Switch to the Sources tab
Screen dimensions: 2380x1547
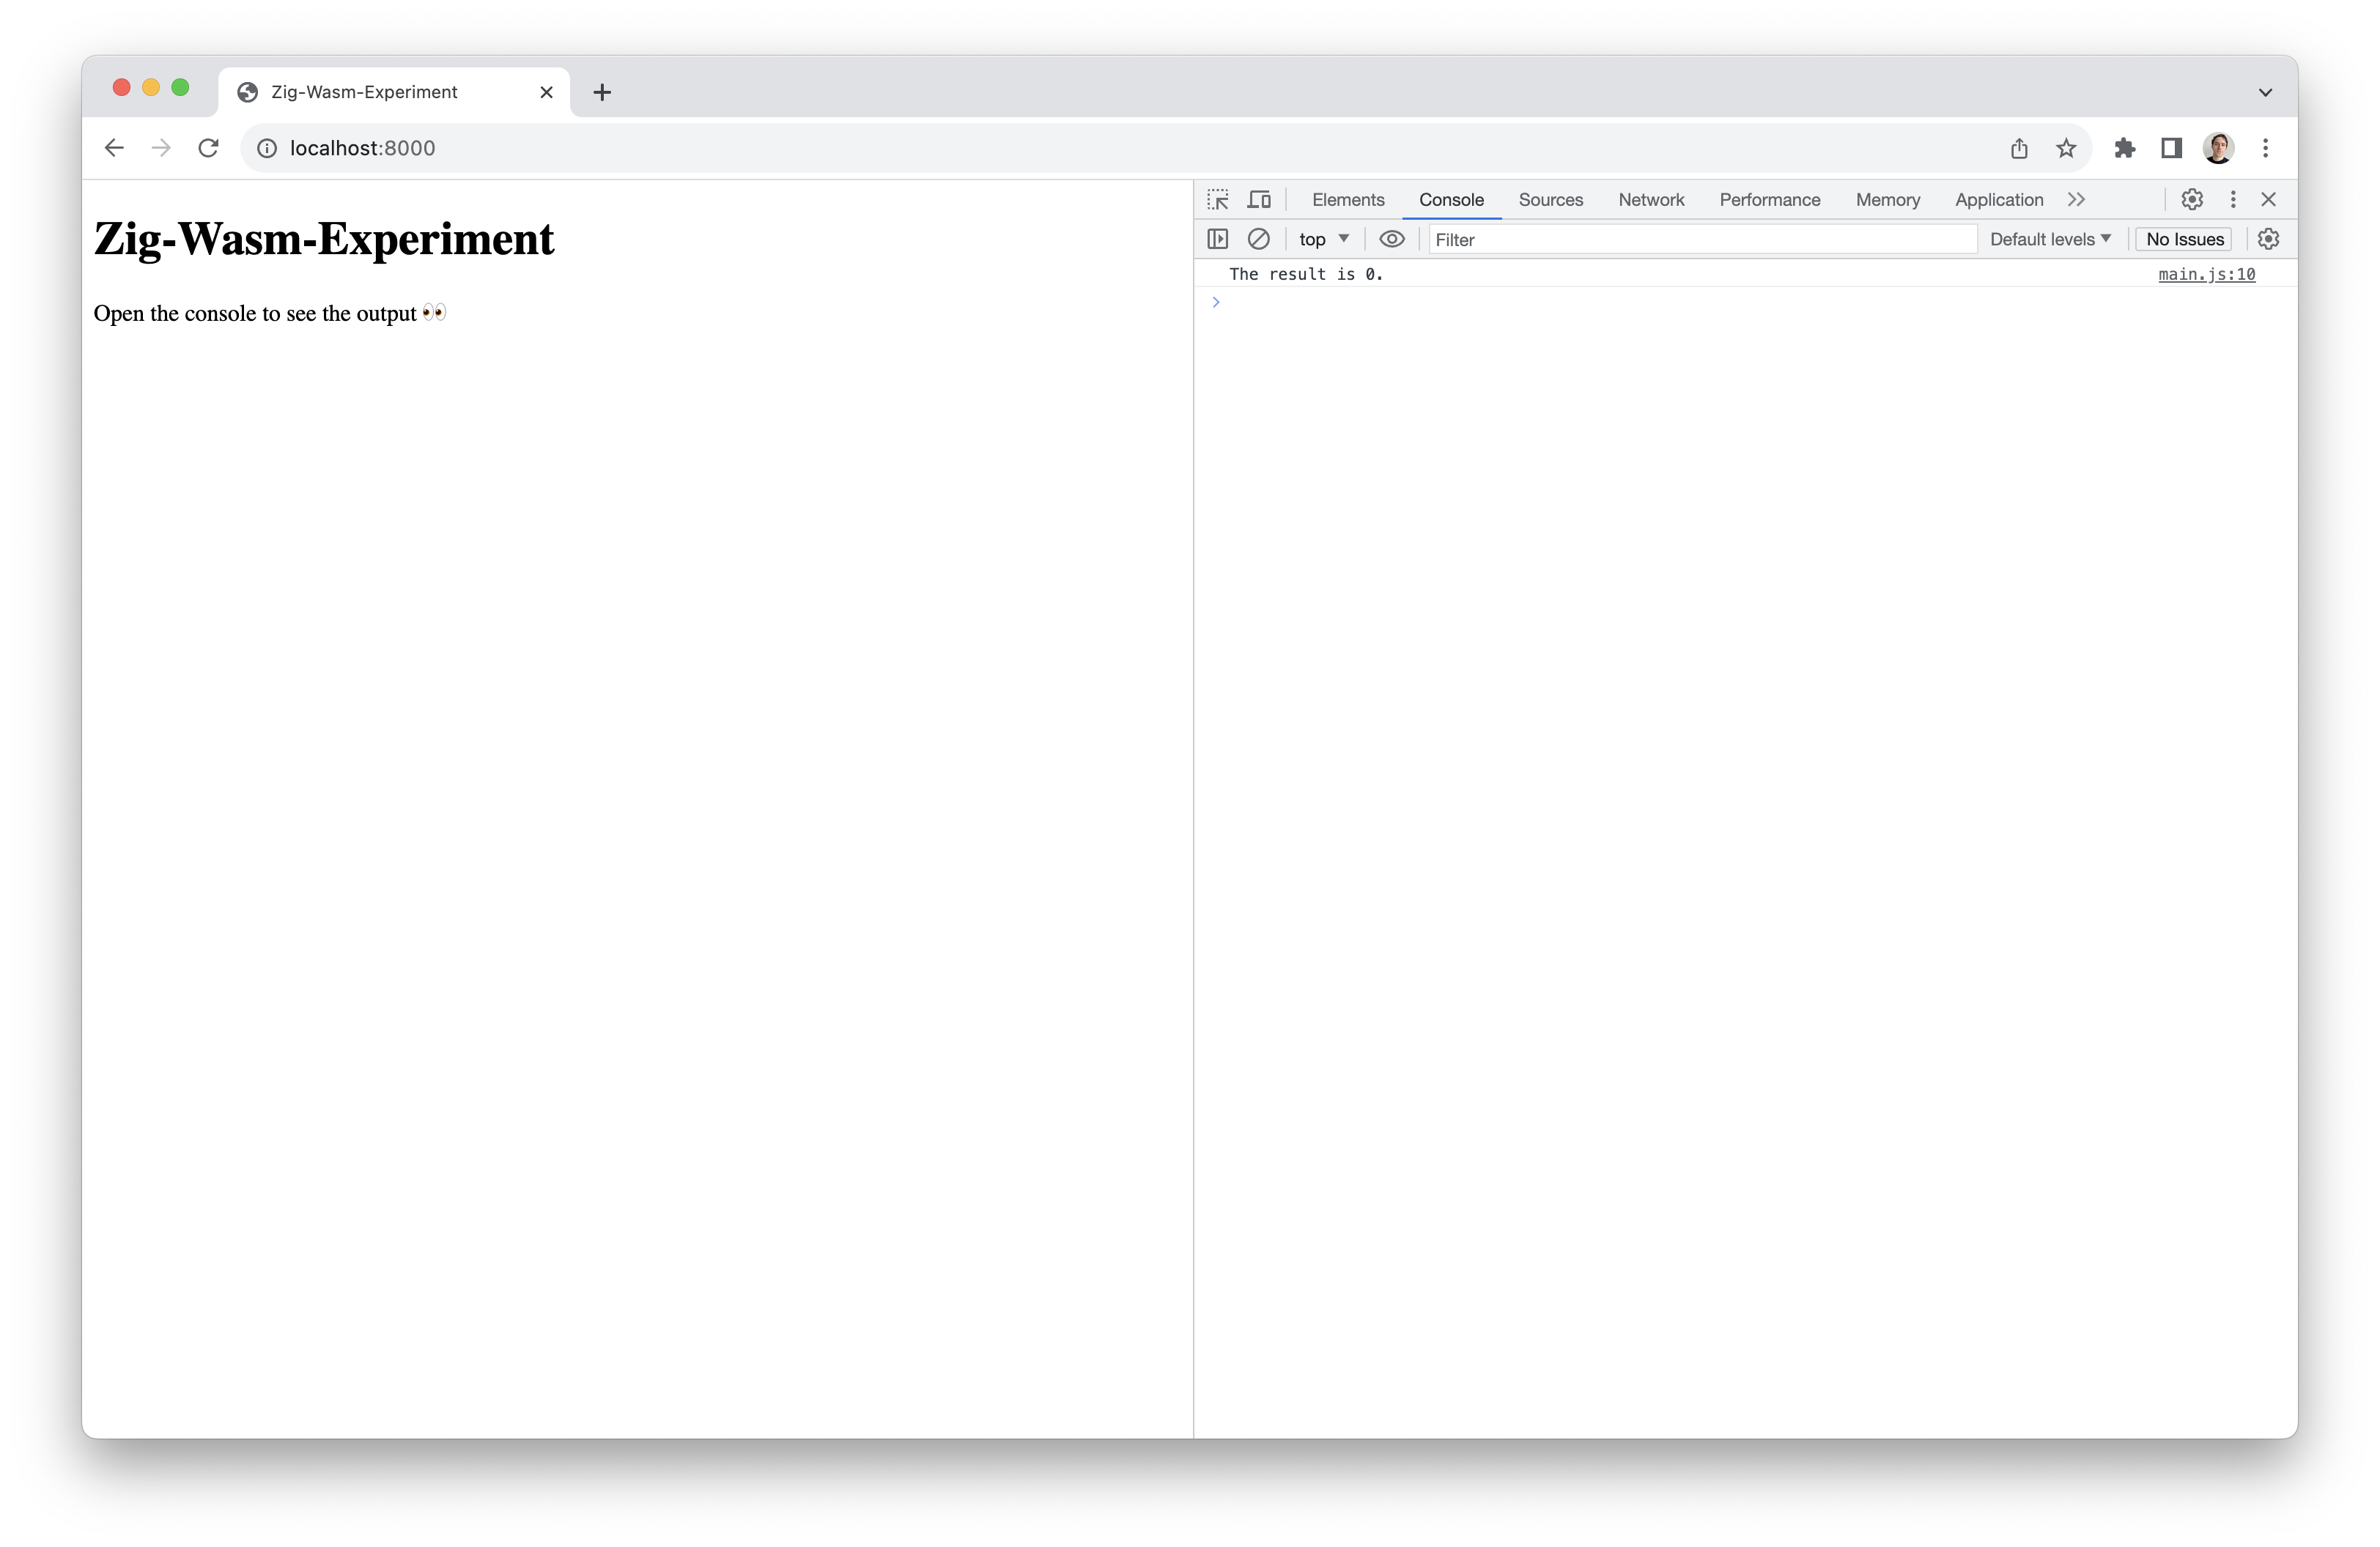pyautogui.click(x=1550, y=200)
